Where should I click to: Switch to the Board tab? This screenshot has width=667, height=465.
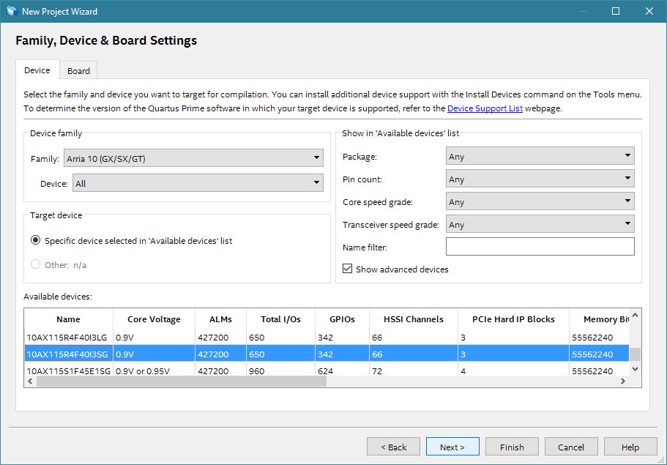click(78, 71)
